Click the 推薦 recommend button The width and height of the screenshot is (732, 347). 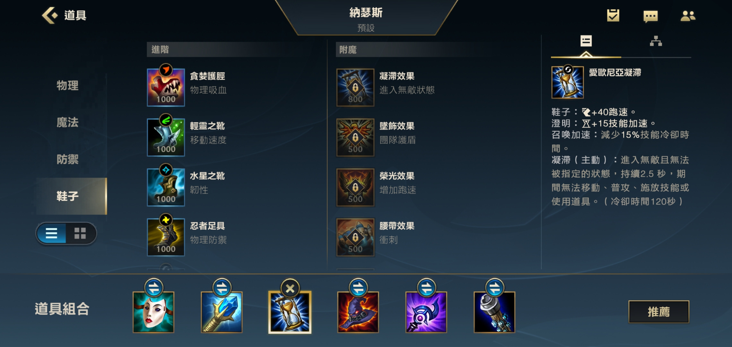tap(659, 312)
